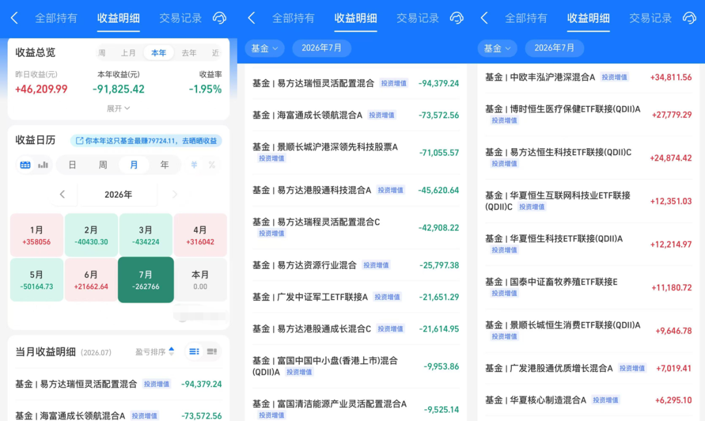Open 华夏核心制造混合A row
The width and height of the screenshot is (705, 421).
588,400
